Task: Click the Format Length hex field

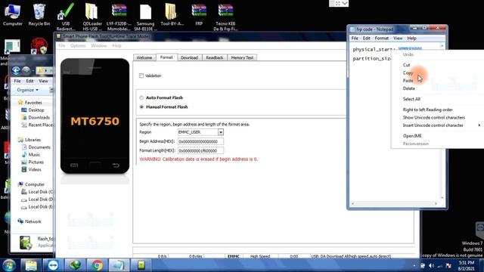Action: point(200,151)
